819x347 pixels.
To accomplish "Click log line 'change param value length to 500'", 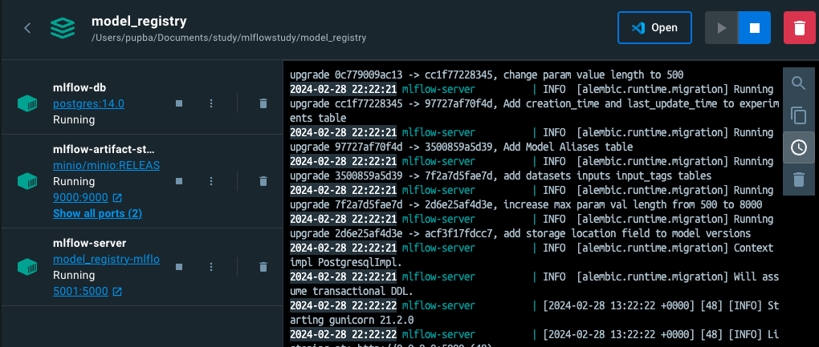I will pyautogui.click(x=593, y=75).
